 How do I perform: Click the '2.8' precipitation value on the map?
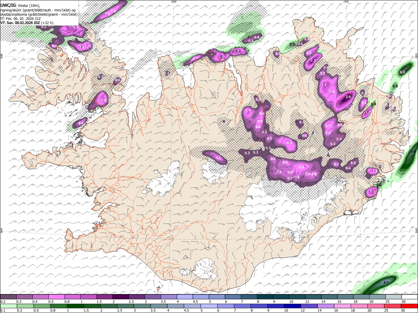point(348,97)
